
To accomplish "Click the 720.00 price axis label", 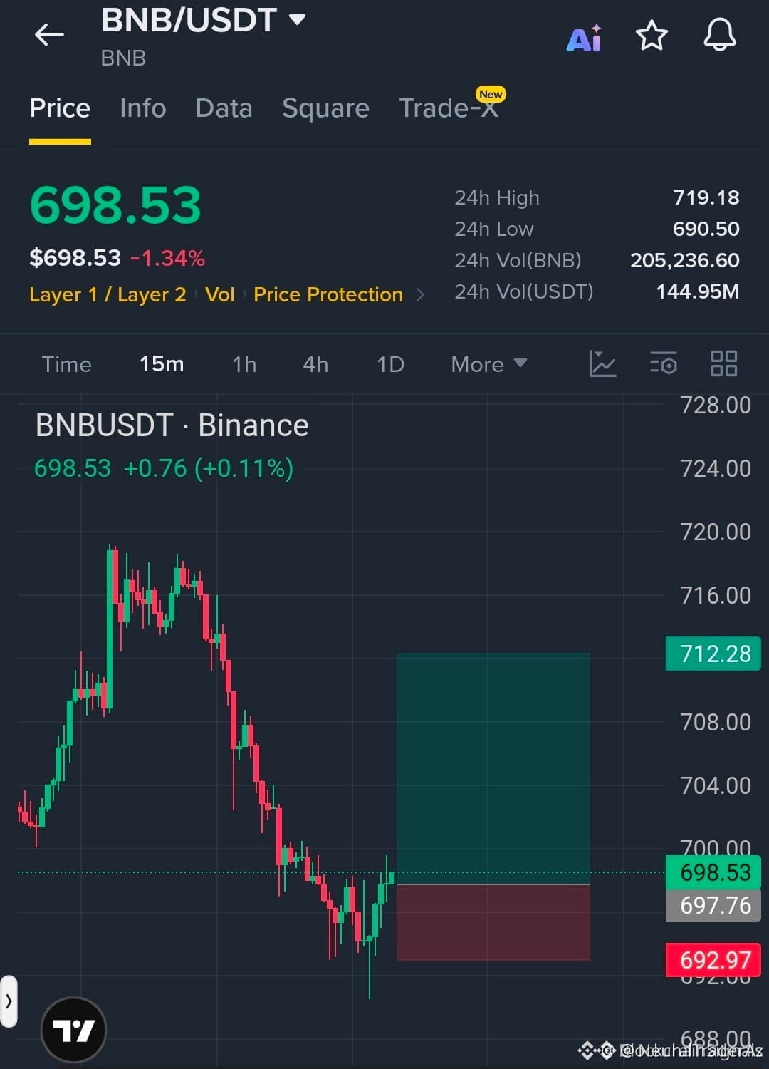I will coord(716,532).
